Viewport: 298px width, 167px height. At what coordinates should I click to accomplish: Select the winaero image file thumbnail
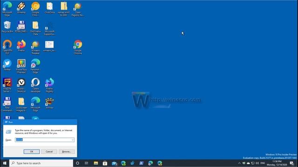[x=50, y=46]
